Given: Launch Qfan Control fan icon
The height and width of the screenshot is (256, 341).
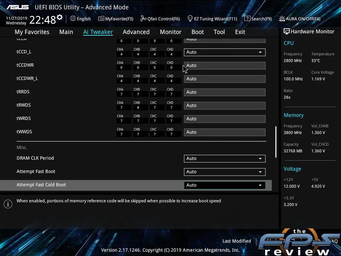Looking at the screenshot, I should (143, 19).
